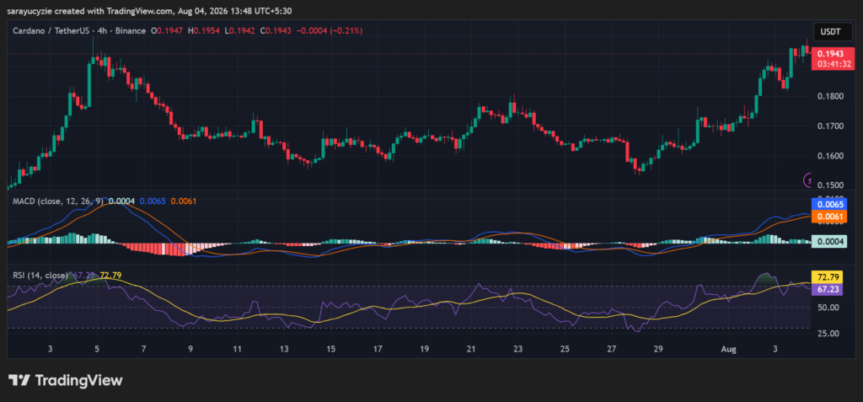
Task: Select the low value L0.1942
Action: 240,31
